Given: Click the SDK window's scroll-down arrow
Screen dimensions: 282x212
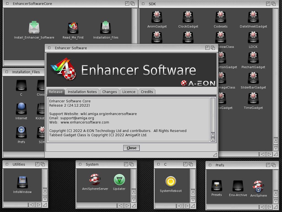Looking at the screenshot, I should (276, 148).
